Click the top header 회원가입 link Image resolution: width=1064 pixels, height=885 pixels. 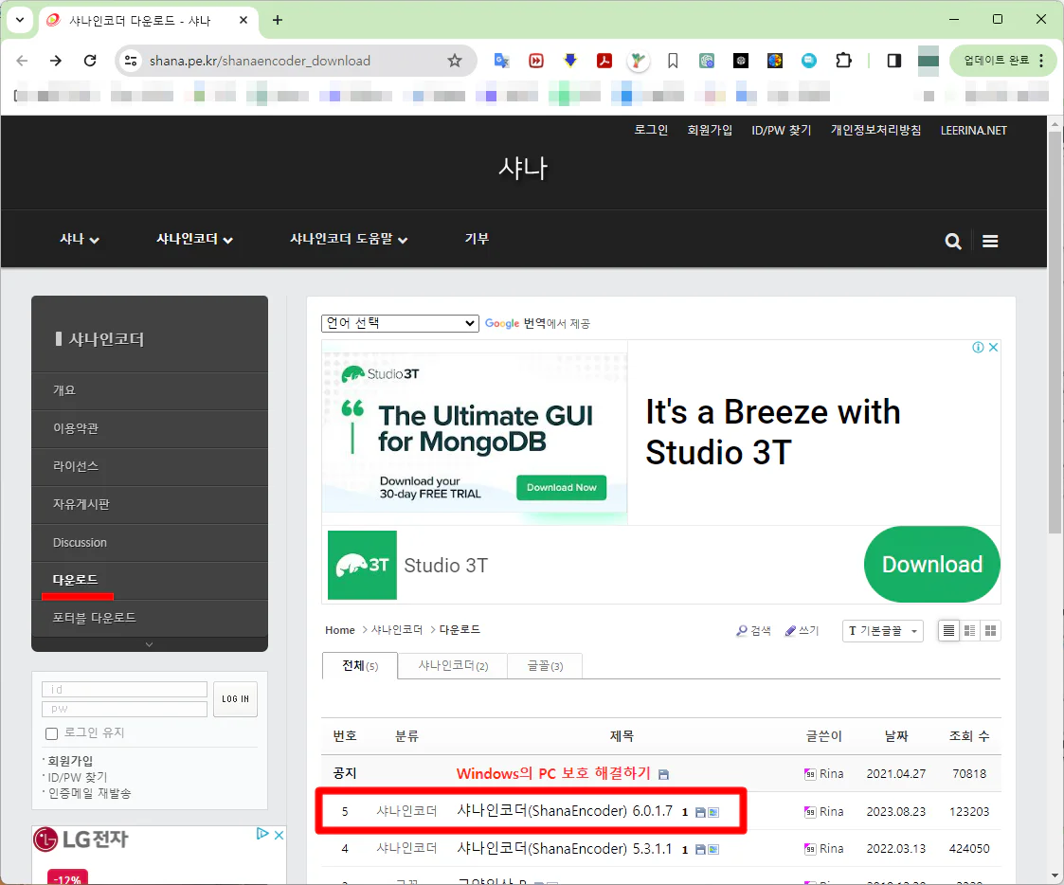710,130
